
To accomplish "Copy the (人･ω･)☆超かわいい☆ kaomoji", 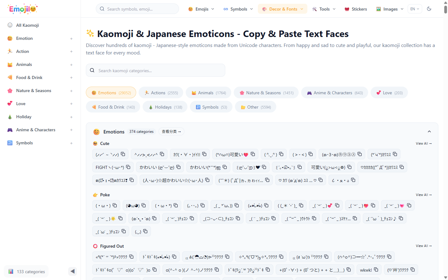I will 207,180.
